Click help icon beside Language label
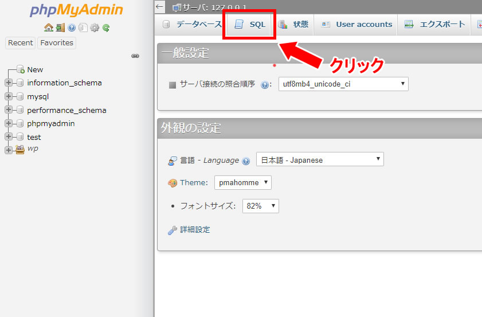482x317 pixels. [x=246, y=161]
